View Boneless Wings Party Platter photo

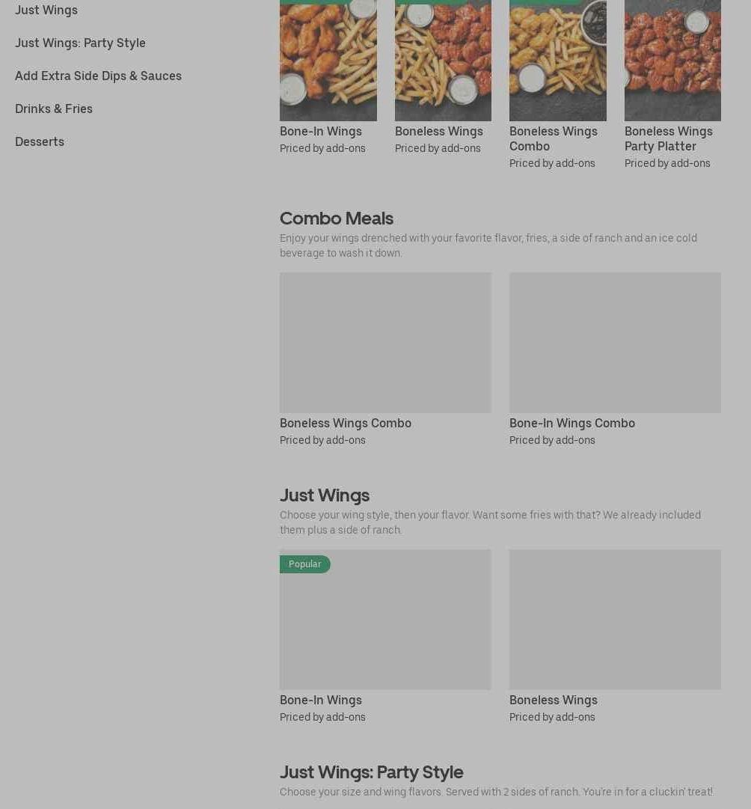pyautogui.click(x=672, y=61)
